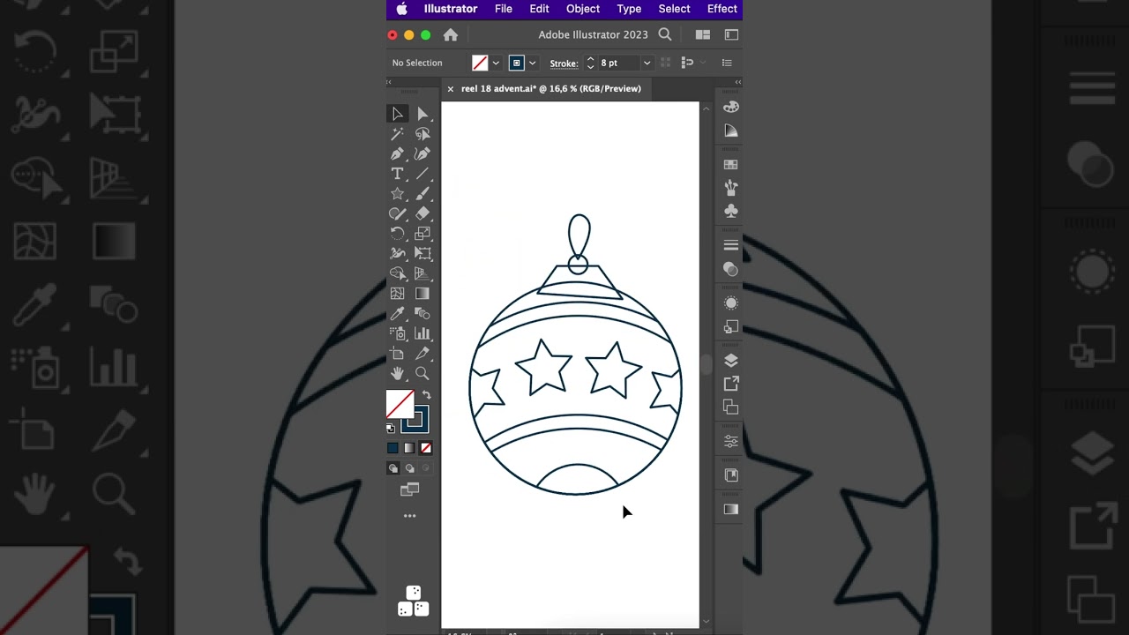The height and width of the screenshot is (635, 1129).
Task: Swap fill and stroke colors
Action: point(426,395)
